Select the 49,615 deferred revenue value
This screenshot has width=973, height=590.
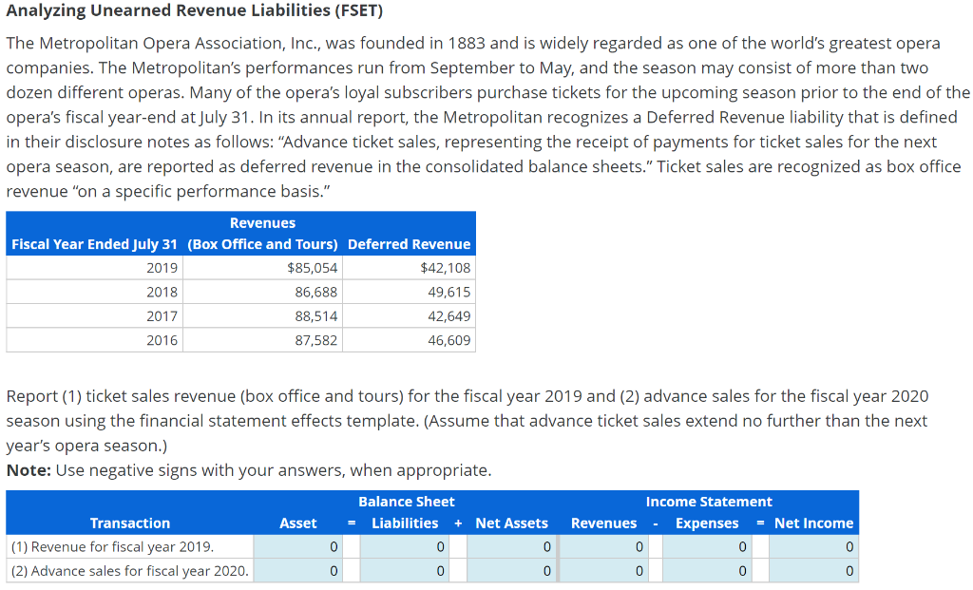pyautogui.click(x=449, y=293)
